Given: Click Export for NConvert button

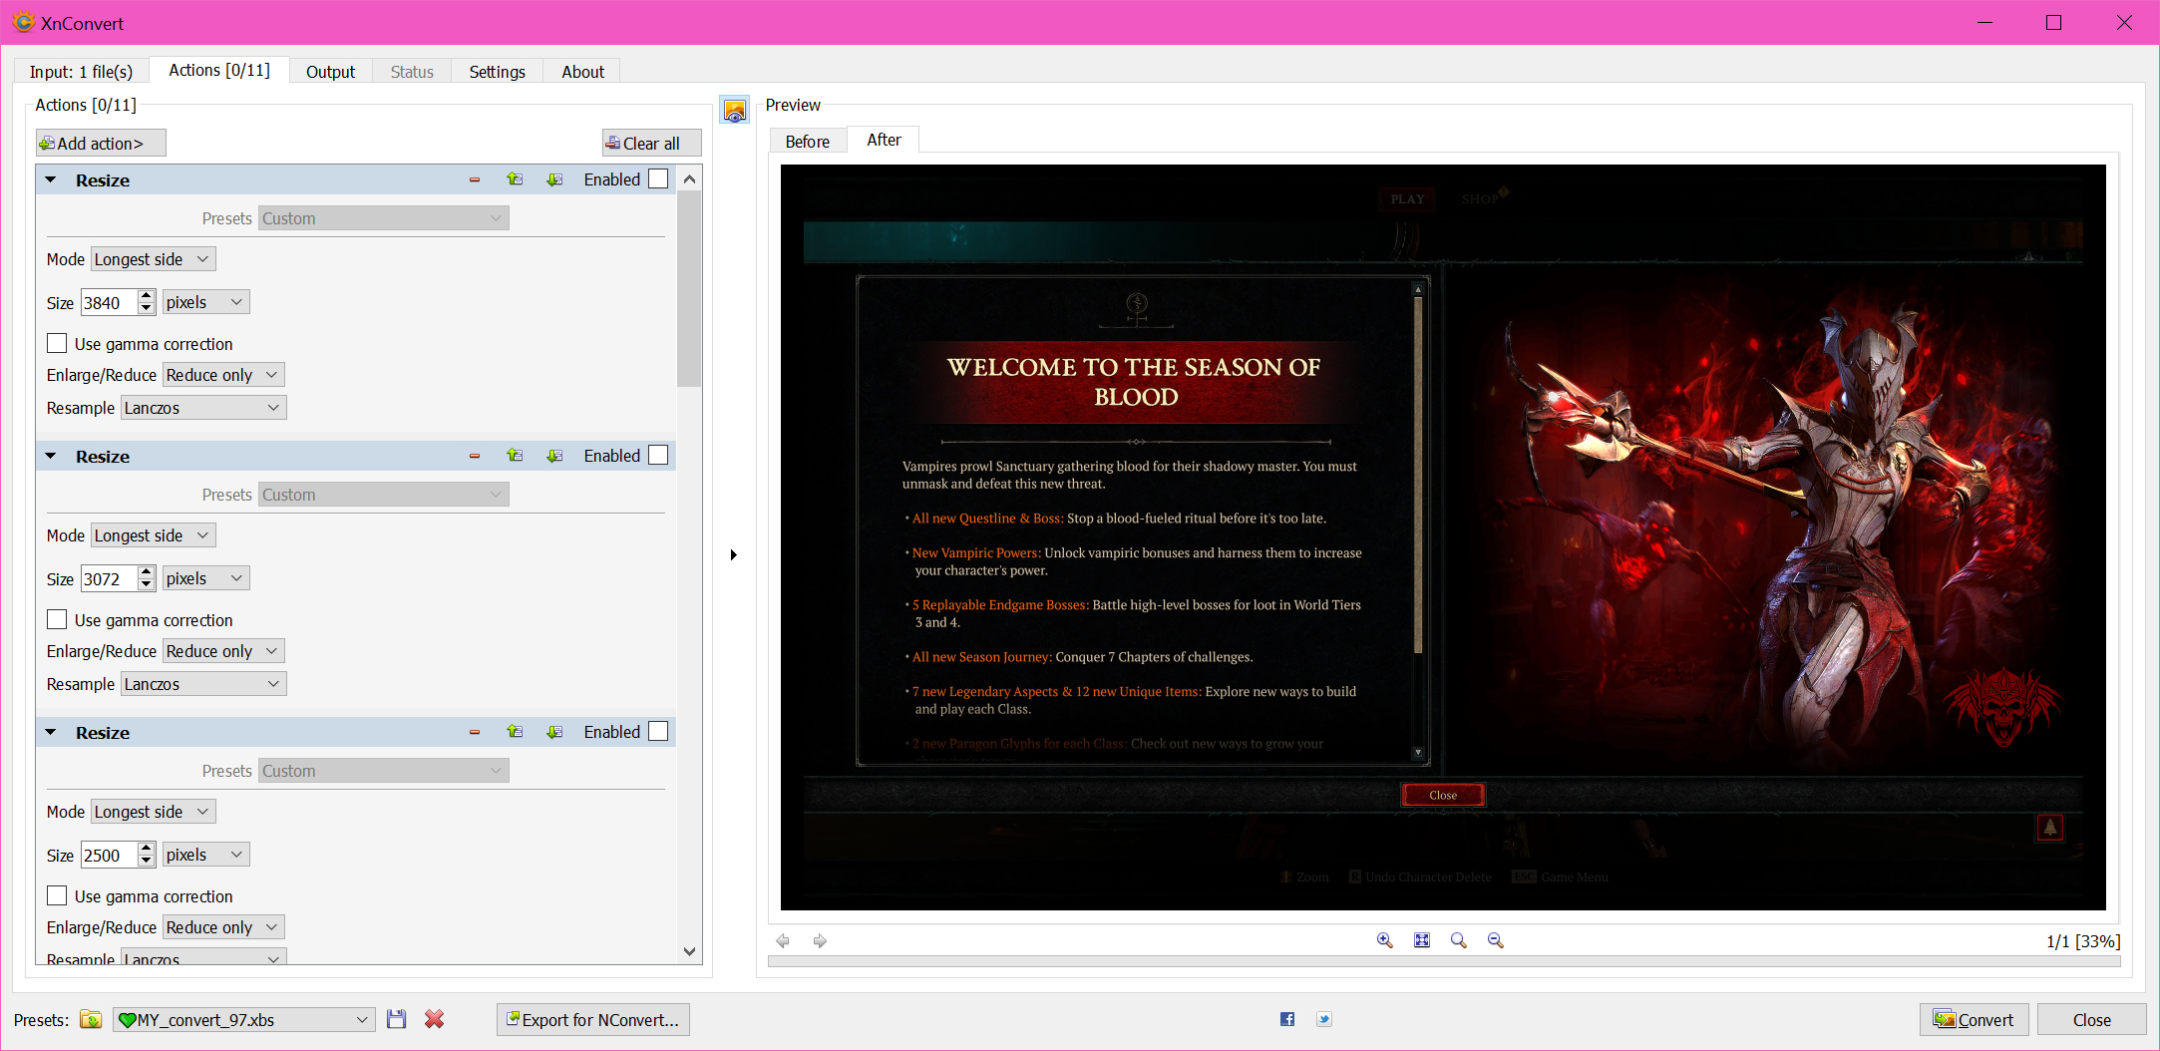Looking at the screenshot, I should 593,1020.
